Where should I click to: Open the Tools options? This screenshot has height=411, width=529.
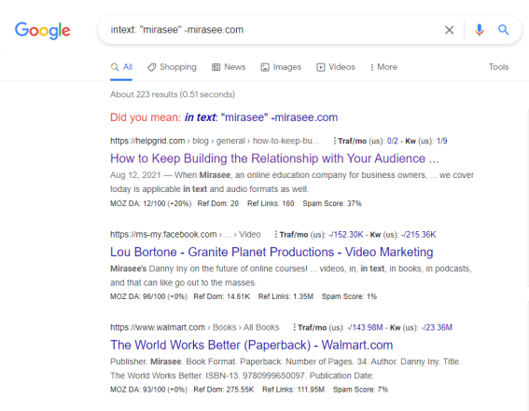pyautogui.click(x=498, y=67)
